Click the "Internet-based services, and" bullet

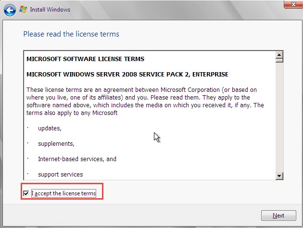pos(77,159)
